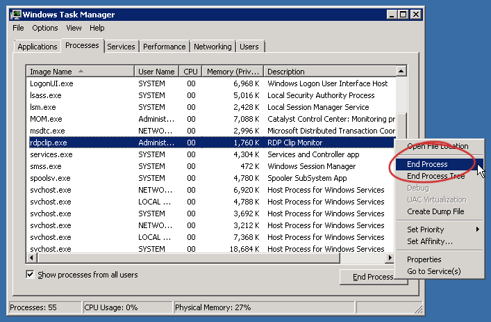Select svchost.exe row using 7,368 K

point(211,237)
